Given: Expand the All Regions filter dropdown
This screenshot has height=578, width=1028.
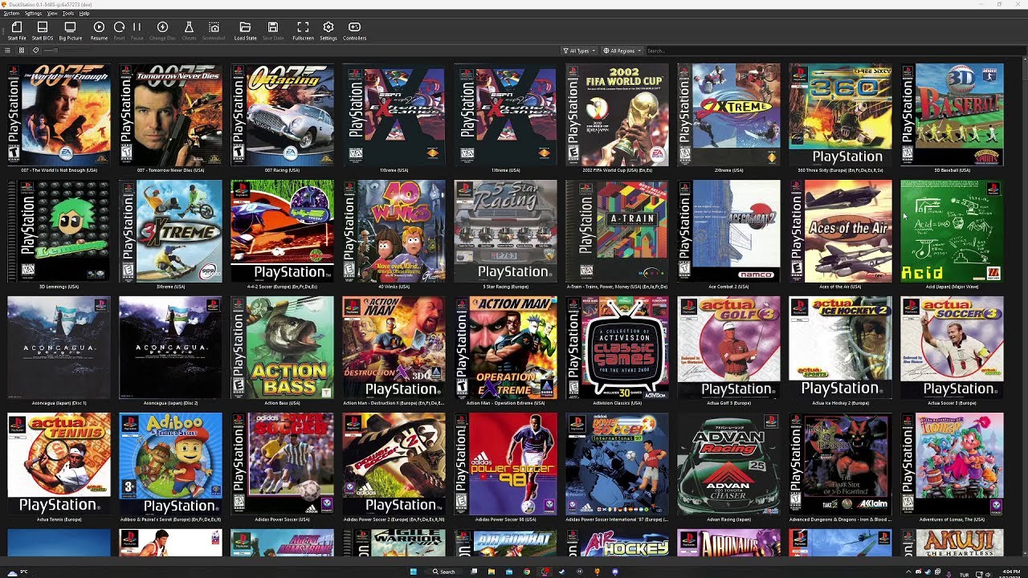Looking at the screenshot, I should click(622, 51).
